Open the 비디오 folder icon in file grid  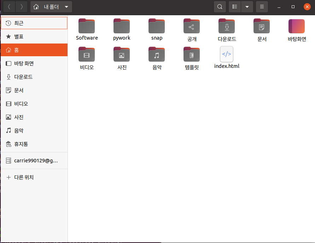[x=87, y=54]
